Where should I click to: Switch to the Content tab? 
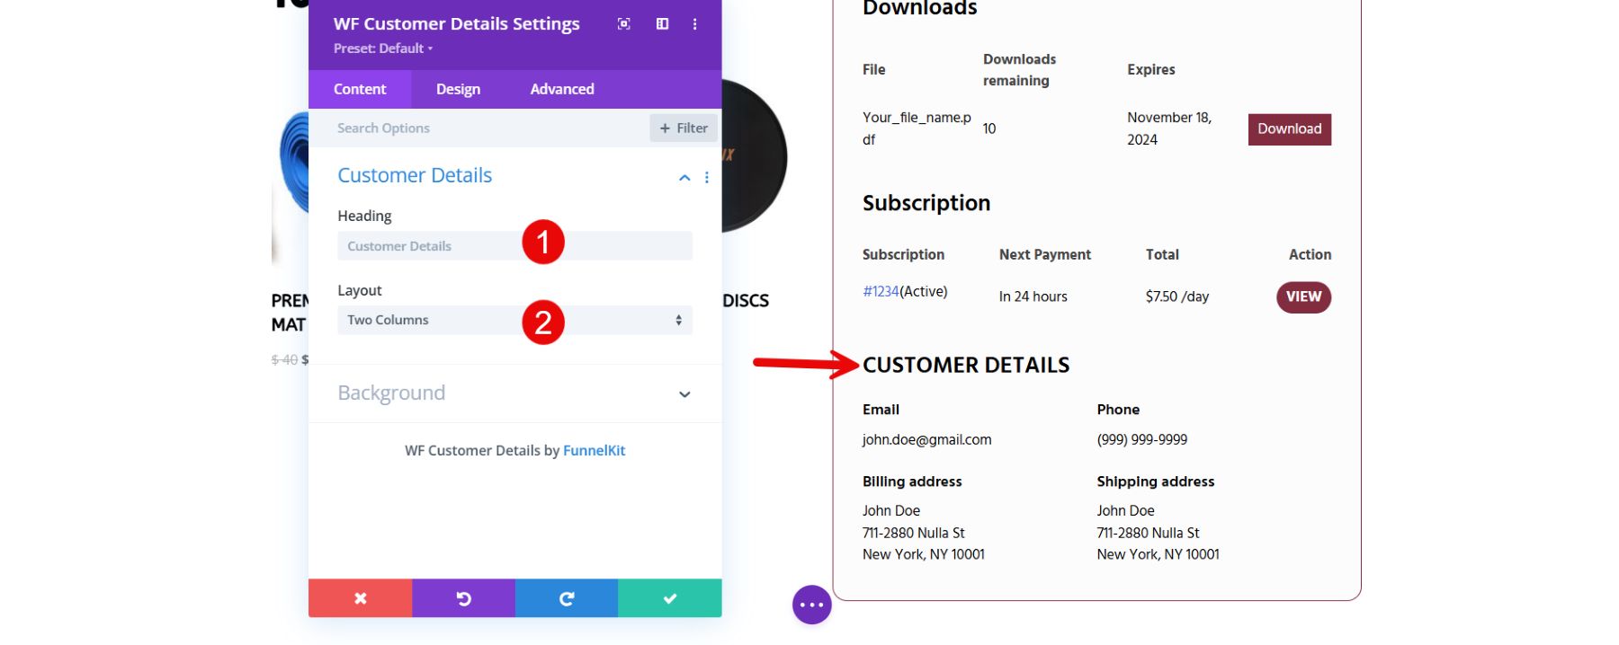pyautogui.click(x=360, y=89)
